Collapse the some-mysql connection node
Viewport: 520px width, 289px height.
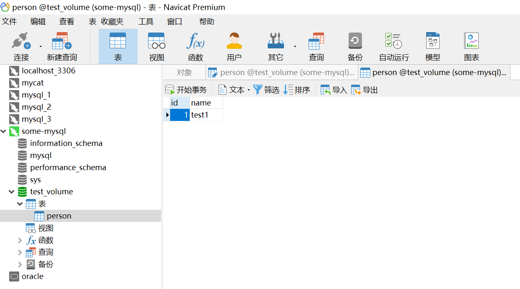pos(4,131)
